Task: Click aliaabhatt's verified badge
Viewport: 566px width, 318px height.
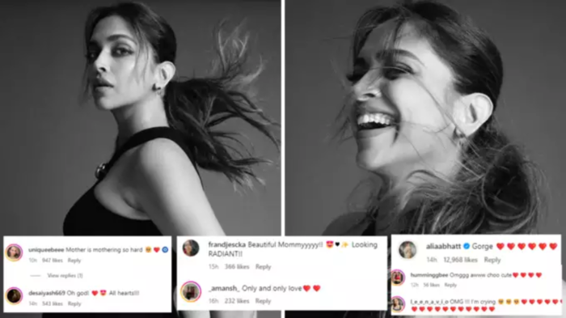Action: point(467,246)
